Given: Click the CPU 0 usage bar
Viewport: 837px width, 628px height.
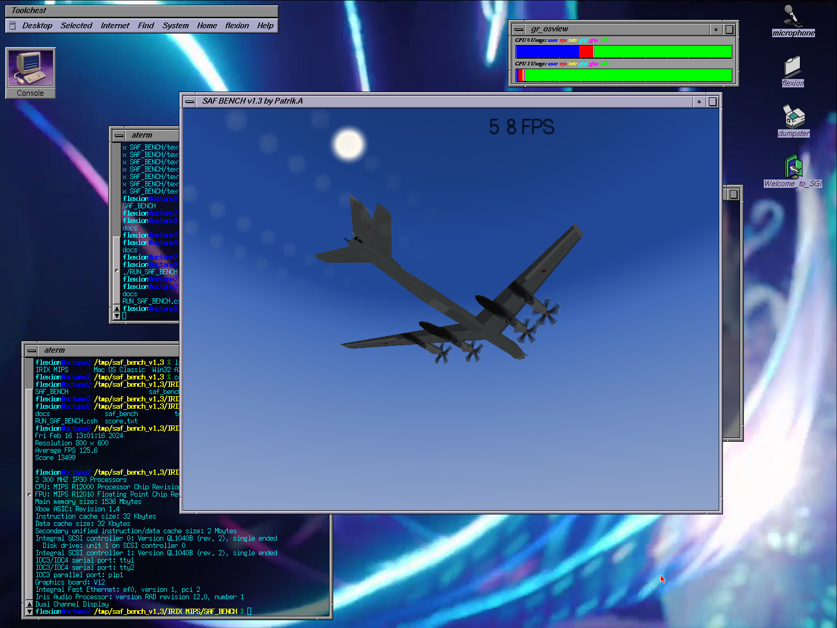Looking at the screenshot, I should click(x=623, y=51).
